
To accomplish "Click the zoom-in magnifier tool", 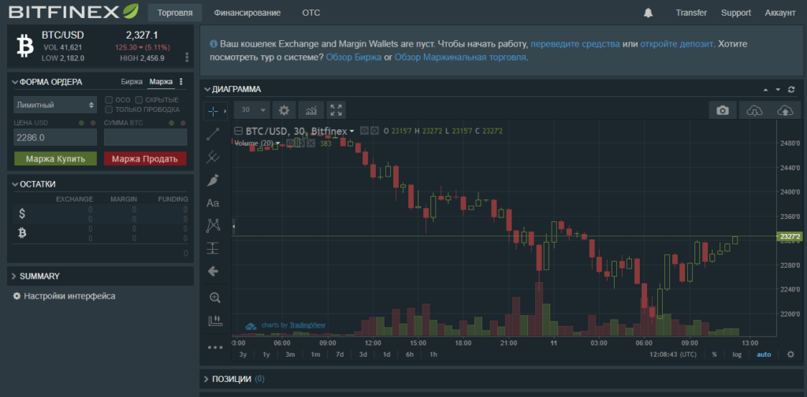I will (x=214, y=297).
